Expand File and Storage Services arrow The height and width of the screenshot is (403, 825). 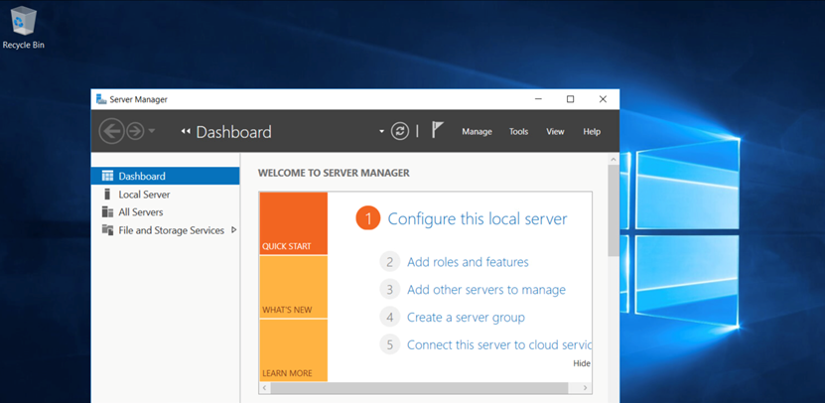[234, 230]
